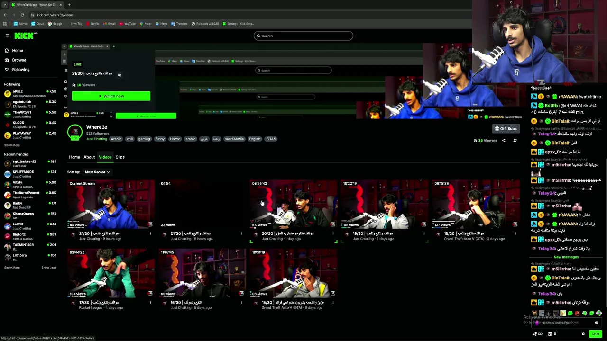Viewport: 607px width, 341px height.
Task: Open the site info icon in address bar
Action: click(32, 15)
